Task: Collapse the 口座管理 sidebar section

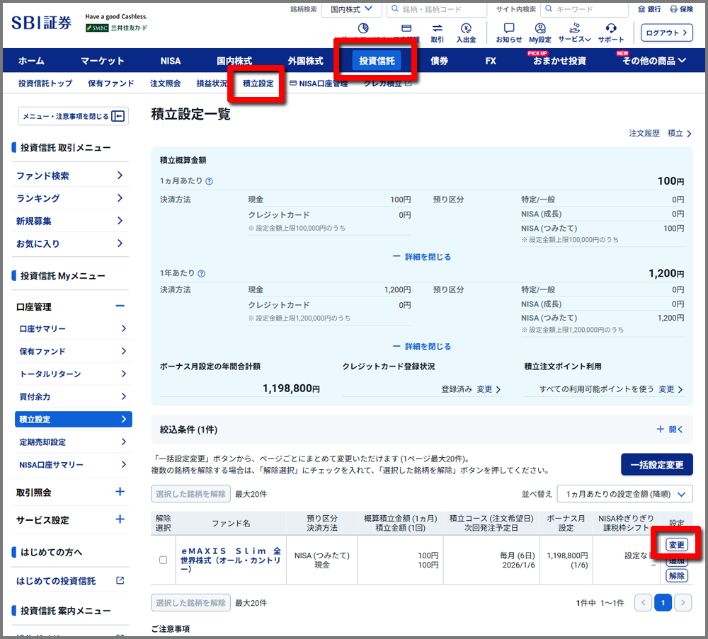Action: 120,306
